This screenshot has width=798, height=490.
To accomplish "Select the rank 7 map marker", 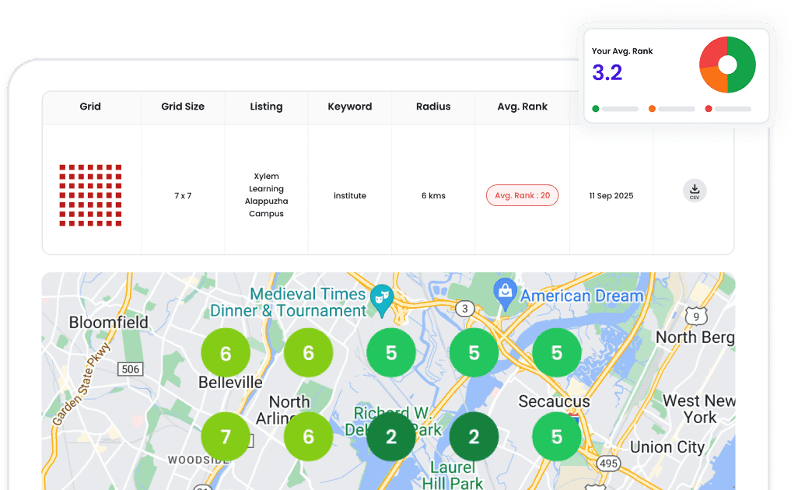I will (226, 436).
